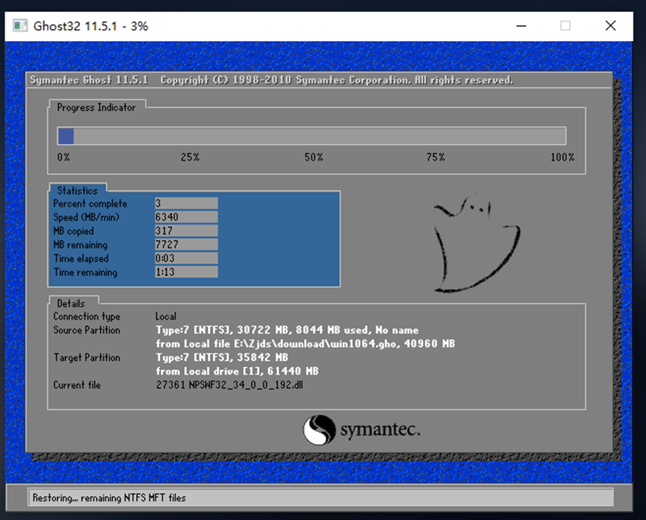Click the Ghost32 11.5.1 - 3% window title
Image resolution: width=646 pixels, height=520 pixels.
90,26
